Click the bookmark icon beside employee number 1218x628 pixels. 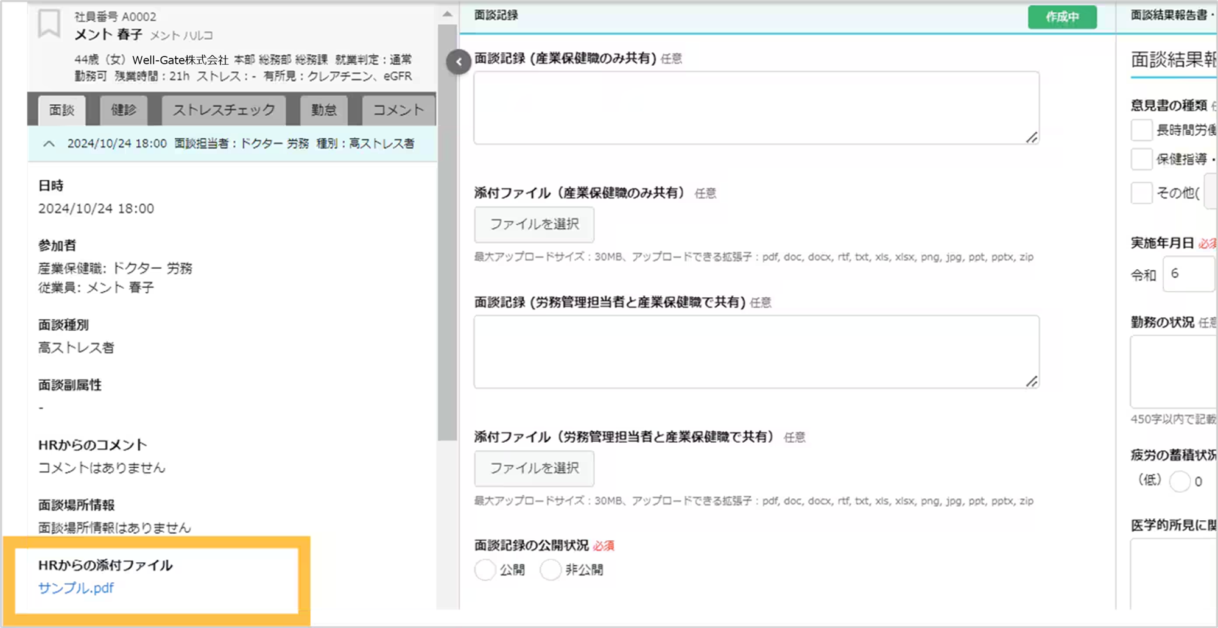tap(49, 24)
